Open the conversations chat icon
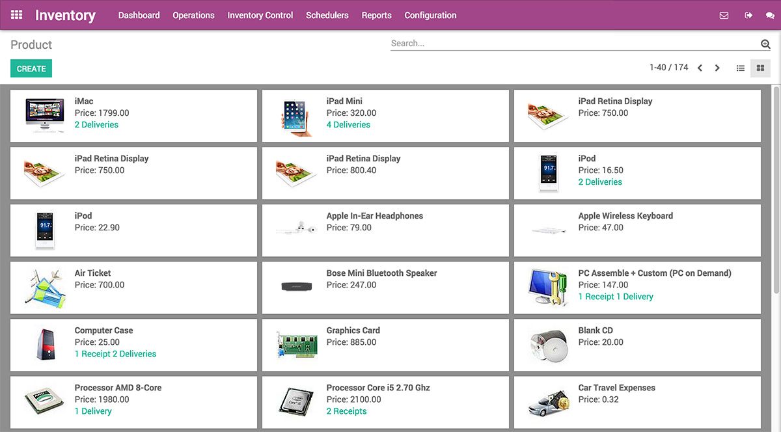This screenshot has height=432, width=781. (772, 14)
